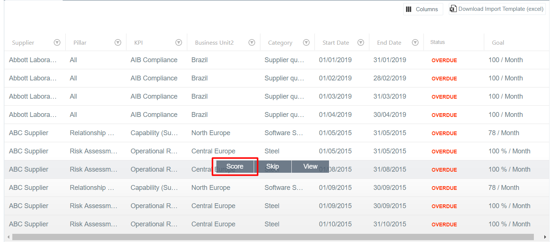Open the Business Unit2 filter icon

click(252, 43)
